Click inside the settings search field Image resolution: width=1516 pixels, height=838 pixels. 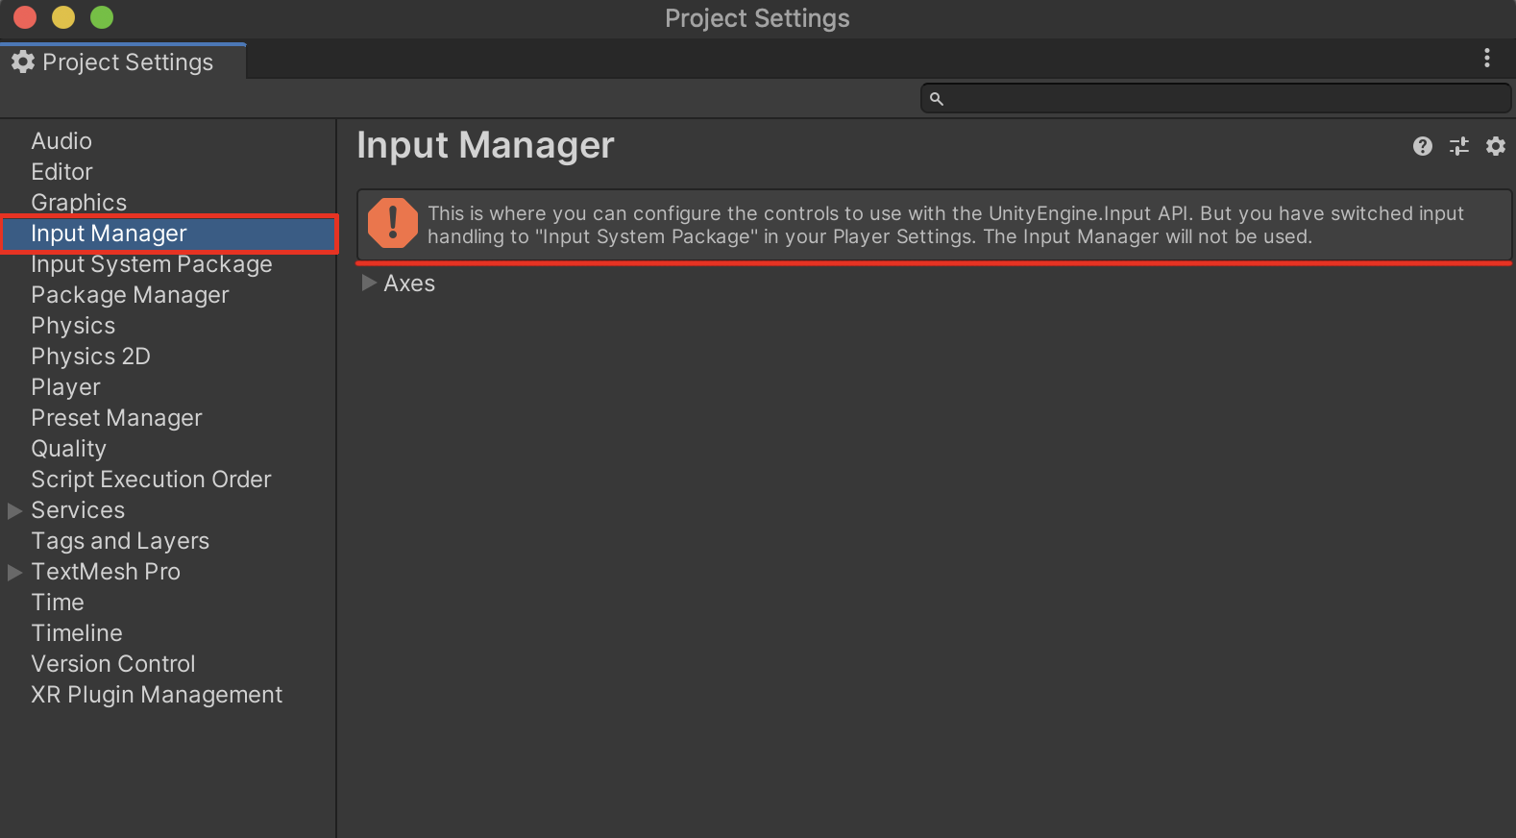[1220, 99]
